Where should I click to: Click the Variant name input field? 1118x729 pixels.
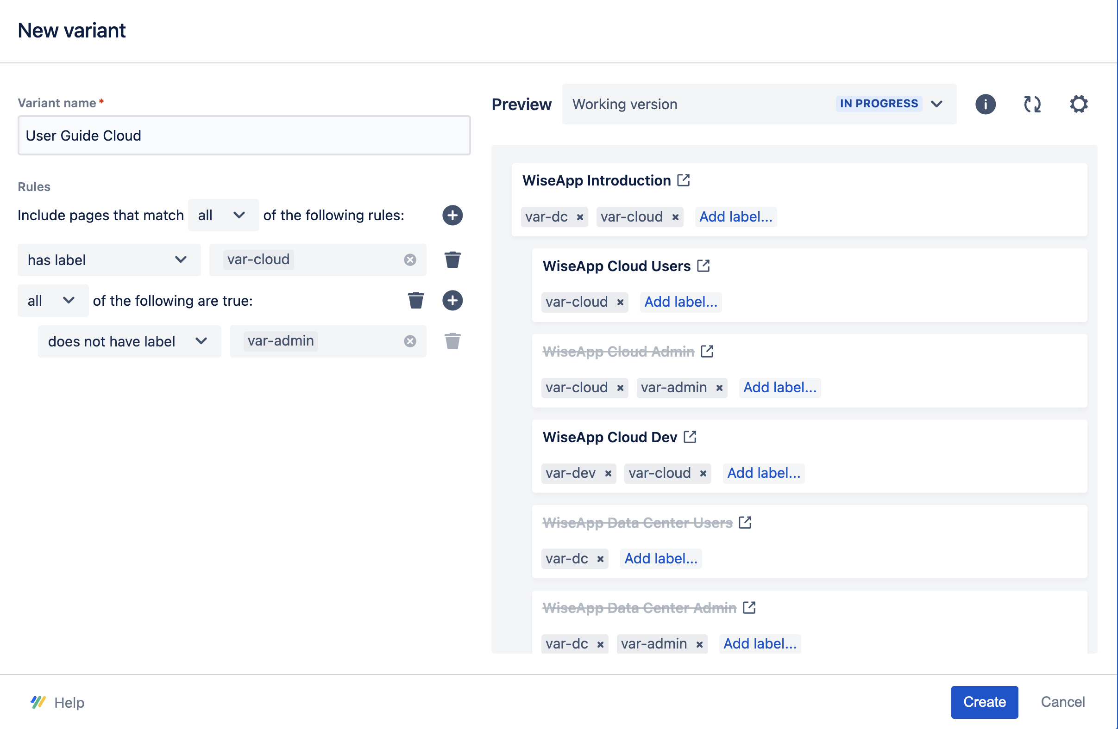244,135
